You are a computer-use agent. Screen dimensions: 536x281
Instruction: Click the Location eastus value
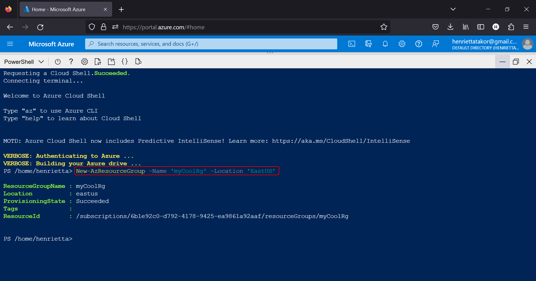tap(87, 194)
